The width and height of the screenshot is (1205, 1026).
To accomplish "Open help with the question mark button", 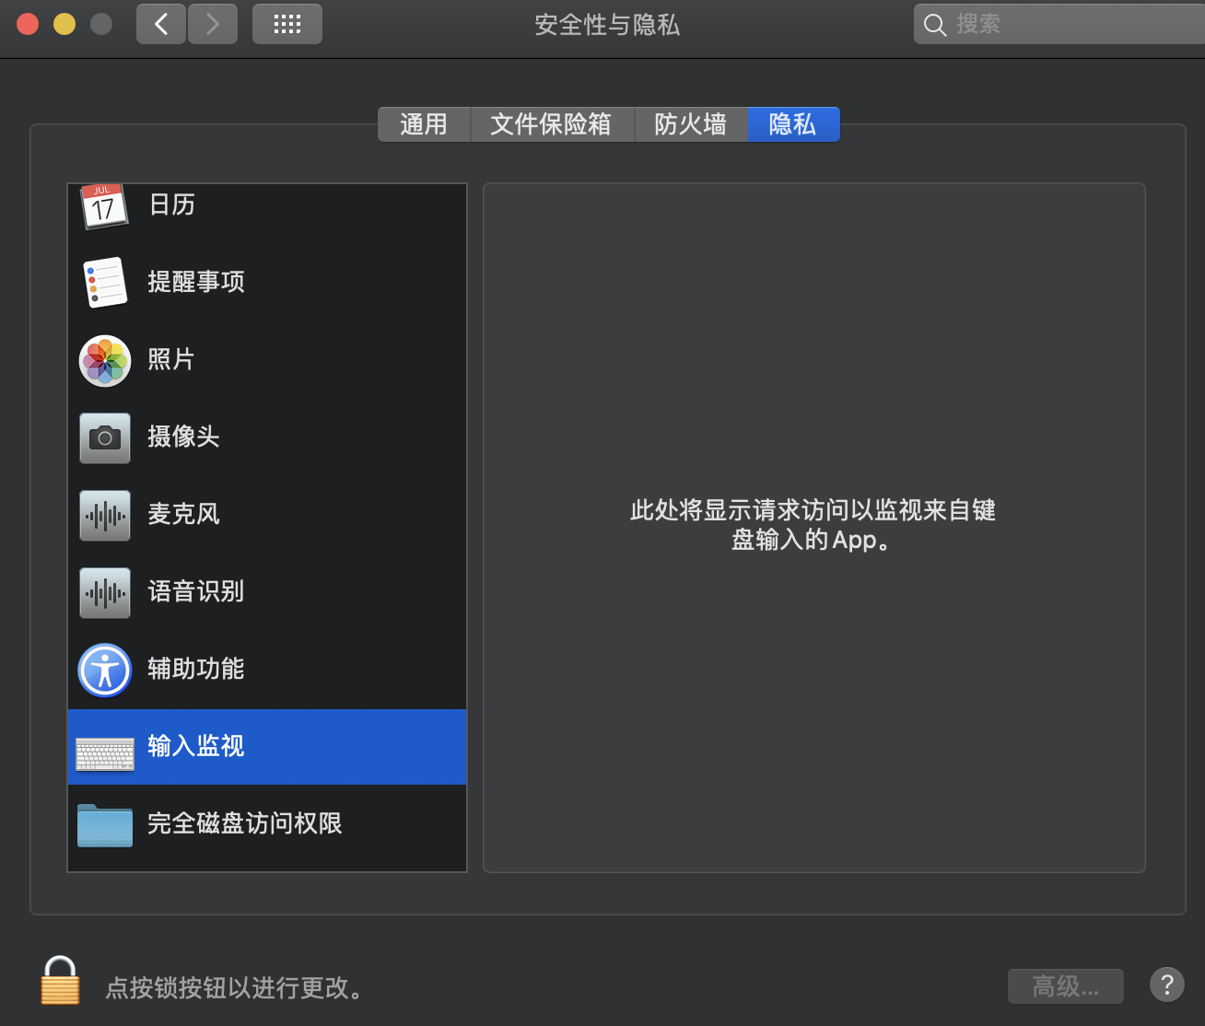I will [x=1166, y=985].
